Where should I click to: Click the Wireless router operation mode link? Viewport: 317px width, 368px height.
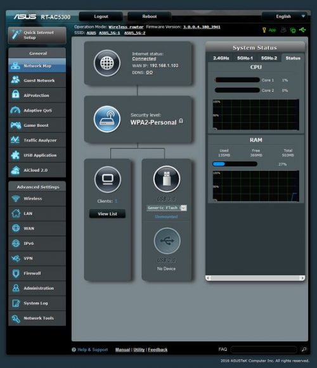[x=126, y=27]
